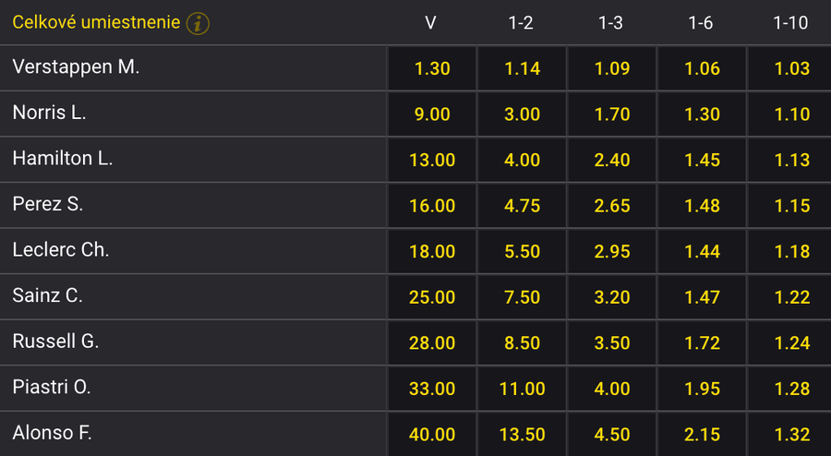Select Russell G. winner odds 28.00
The image size is (831, 456).
point(432,342)
